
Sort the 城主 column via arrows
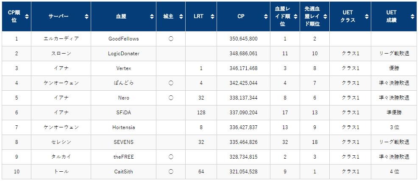181,16
